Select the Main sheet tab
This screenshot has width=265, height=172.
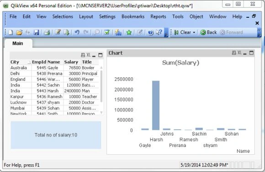pos(18,43)
